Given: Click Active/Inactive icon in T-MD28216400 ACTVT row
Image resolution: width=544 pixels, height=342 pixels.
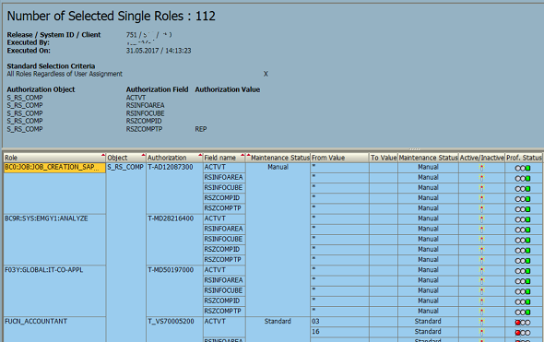Looking at the screenshot, I should pos(481,219).
